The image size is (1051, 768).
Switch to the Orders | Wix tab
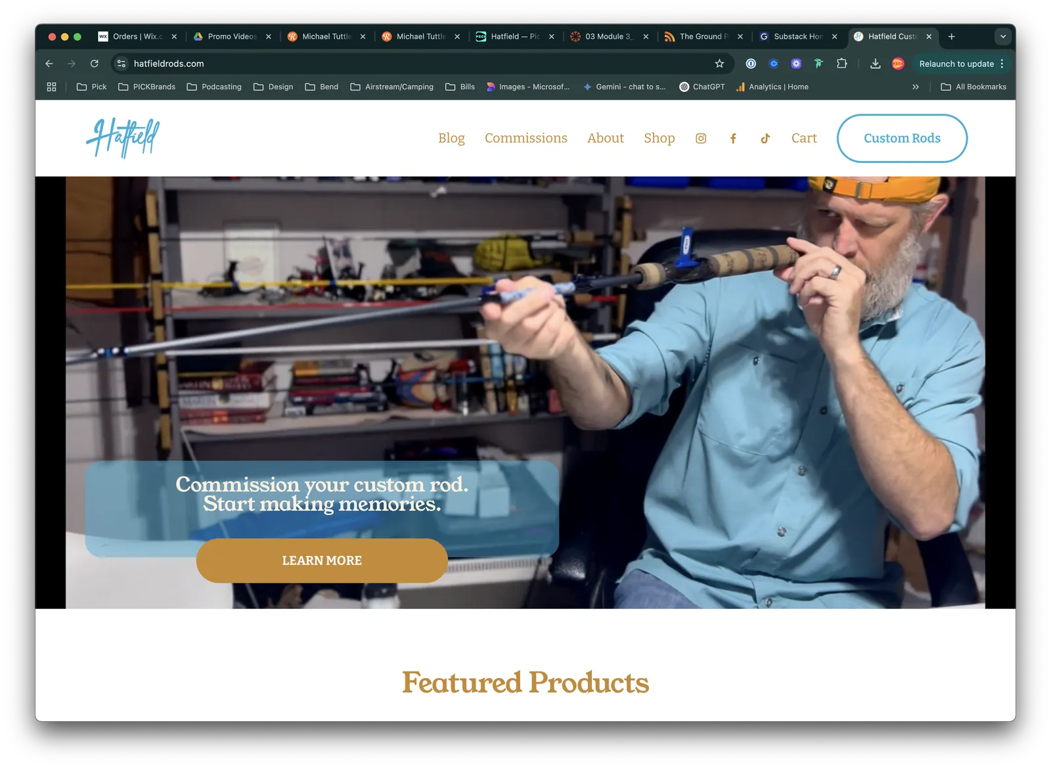tap(137, 37)
